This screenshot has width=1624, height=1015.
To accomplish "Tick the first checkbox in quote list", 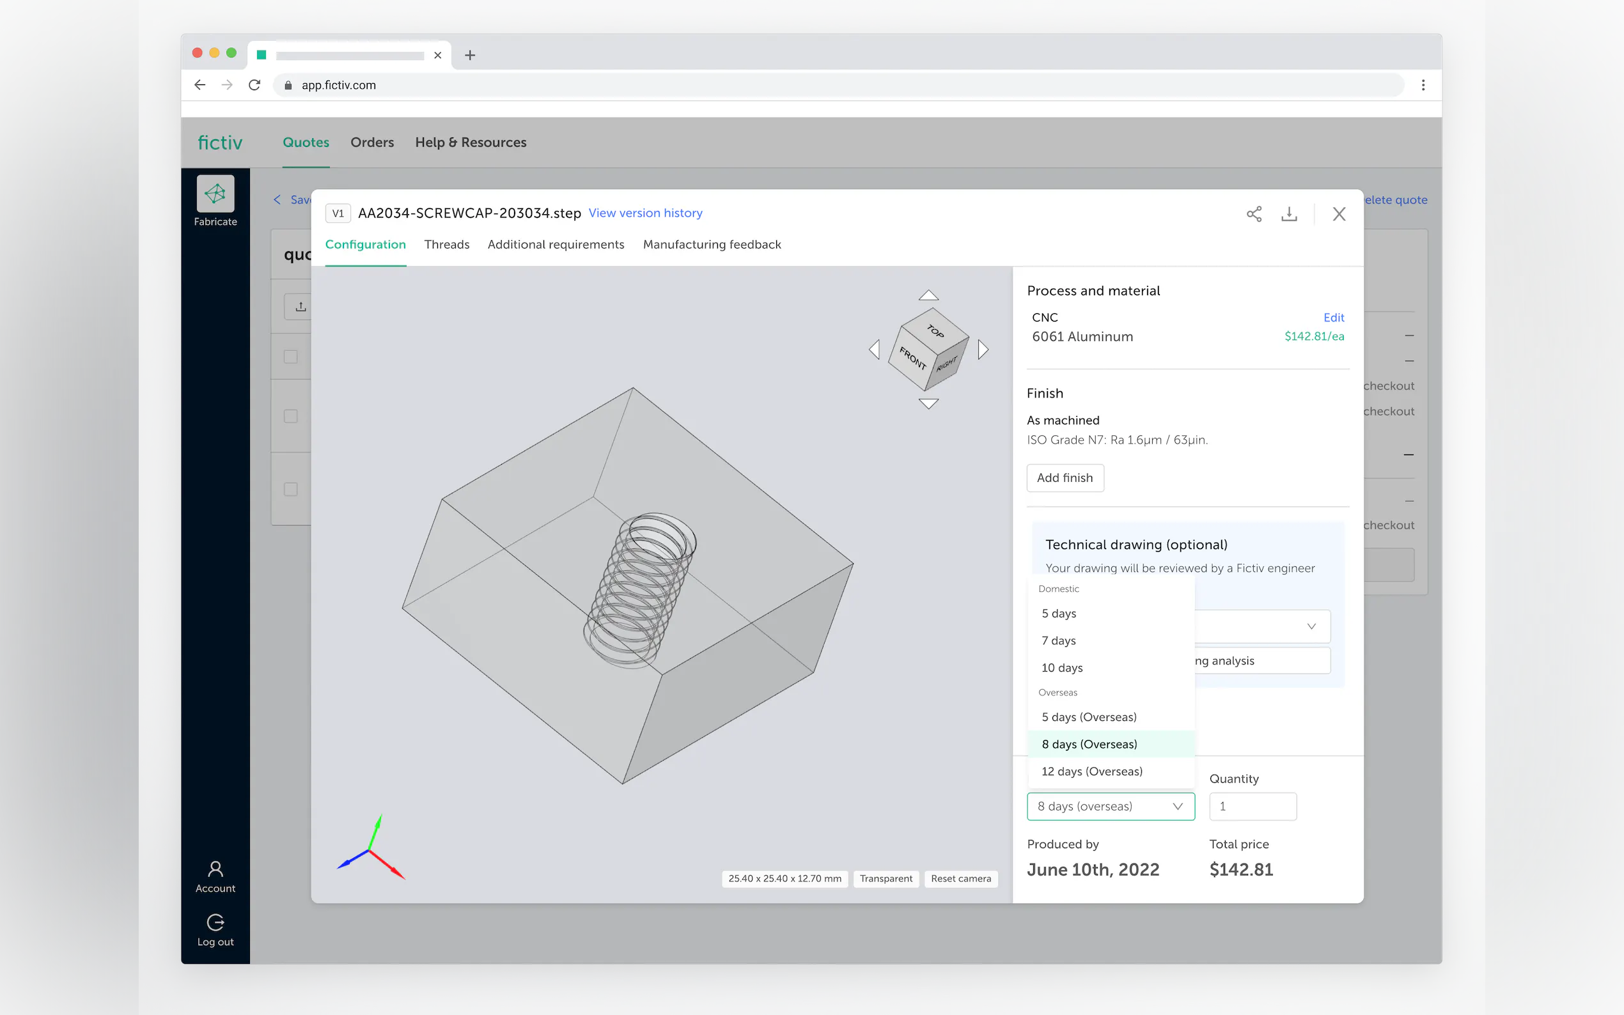I will pos(291,357).
